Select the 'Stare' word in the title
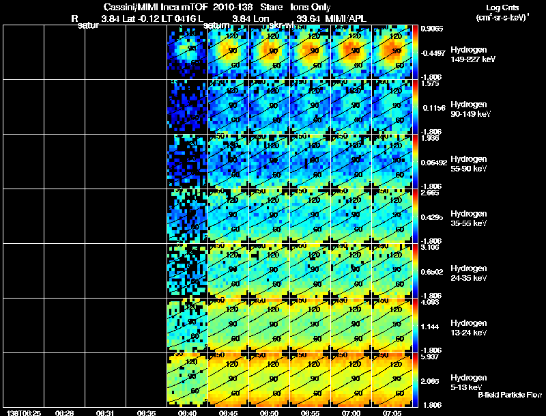546x416 pixels. click(271, 7)
